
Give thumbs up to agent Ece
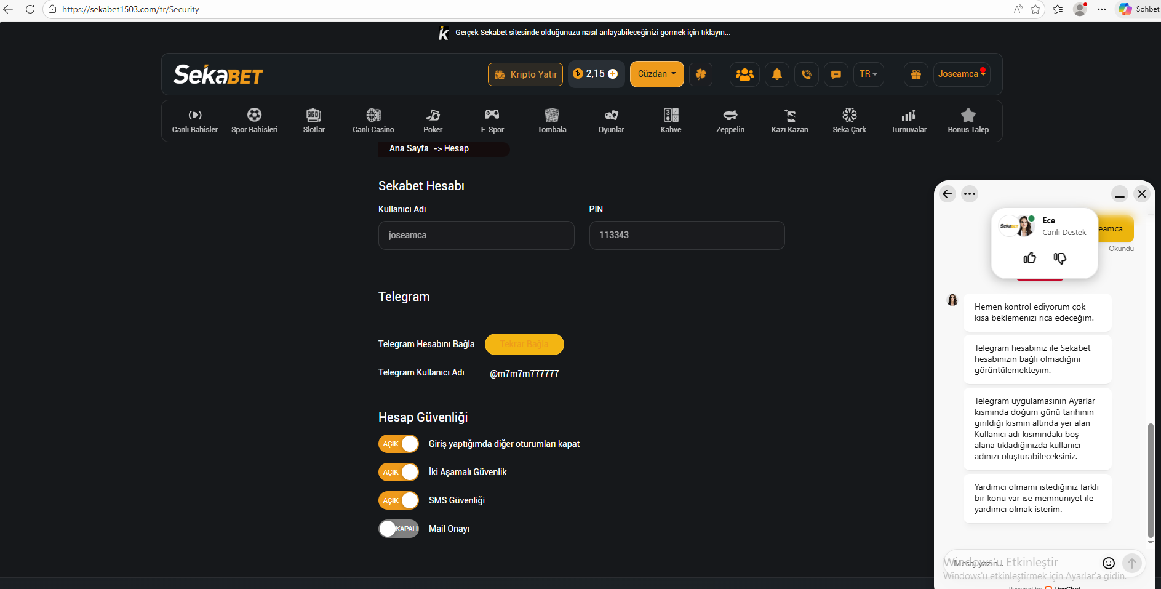1029,258
